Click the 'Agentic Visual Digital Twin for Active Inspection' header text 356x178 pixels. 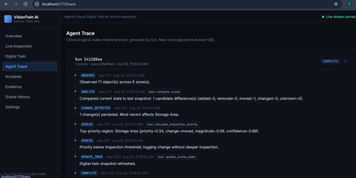pos(100,17)
